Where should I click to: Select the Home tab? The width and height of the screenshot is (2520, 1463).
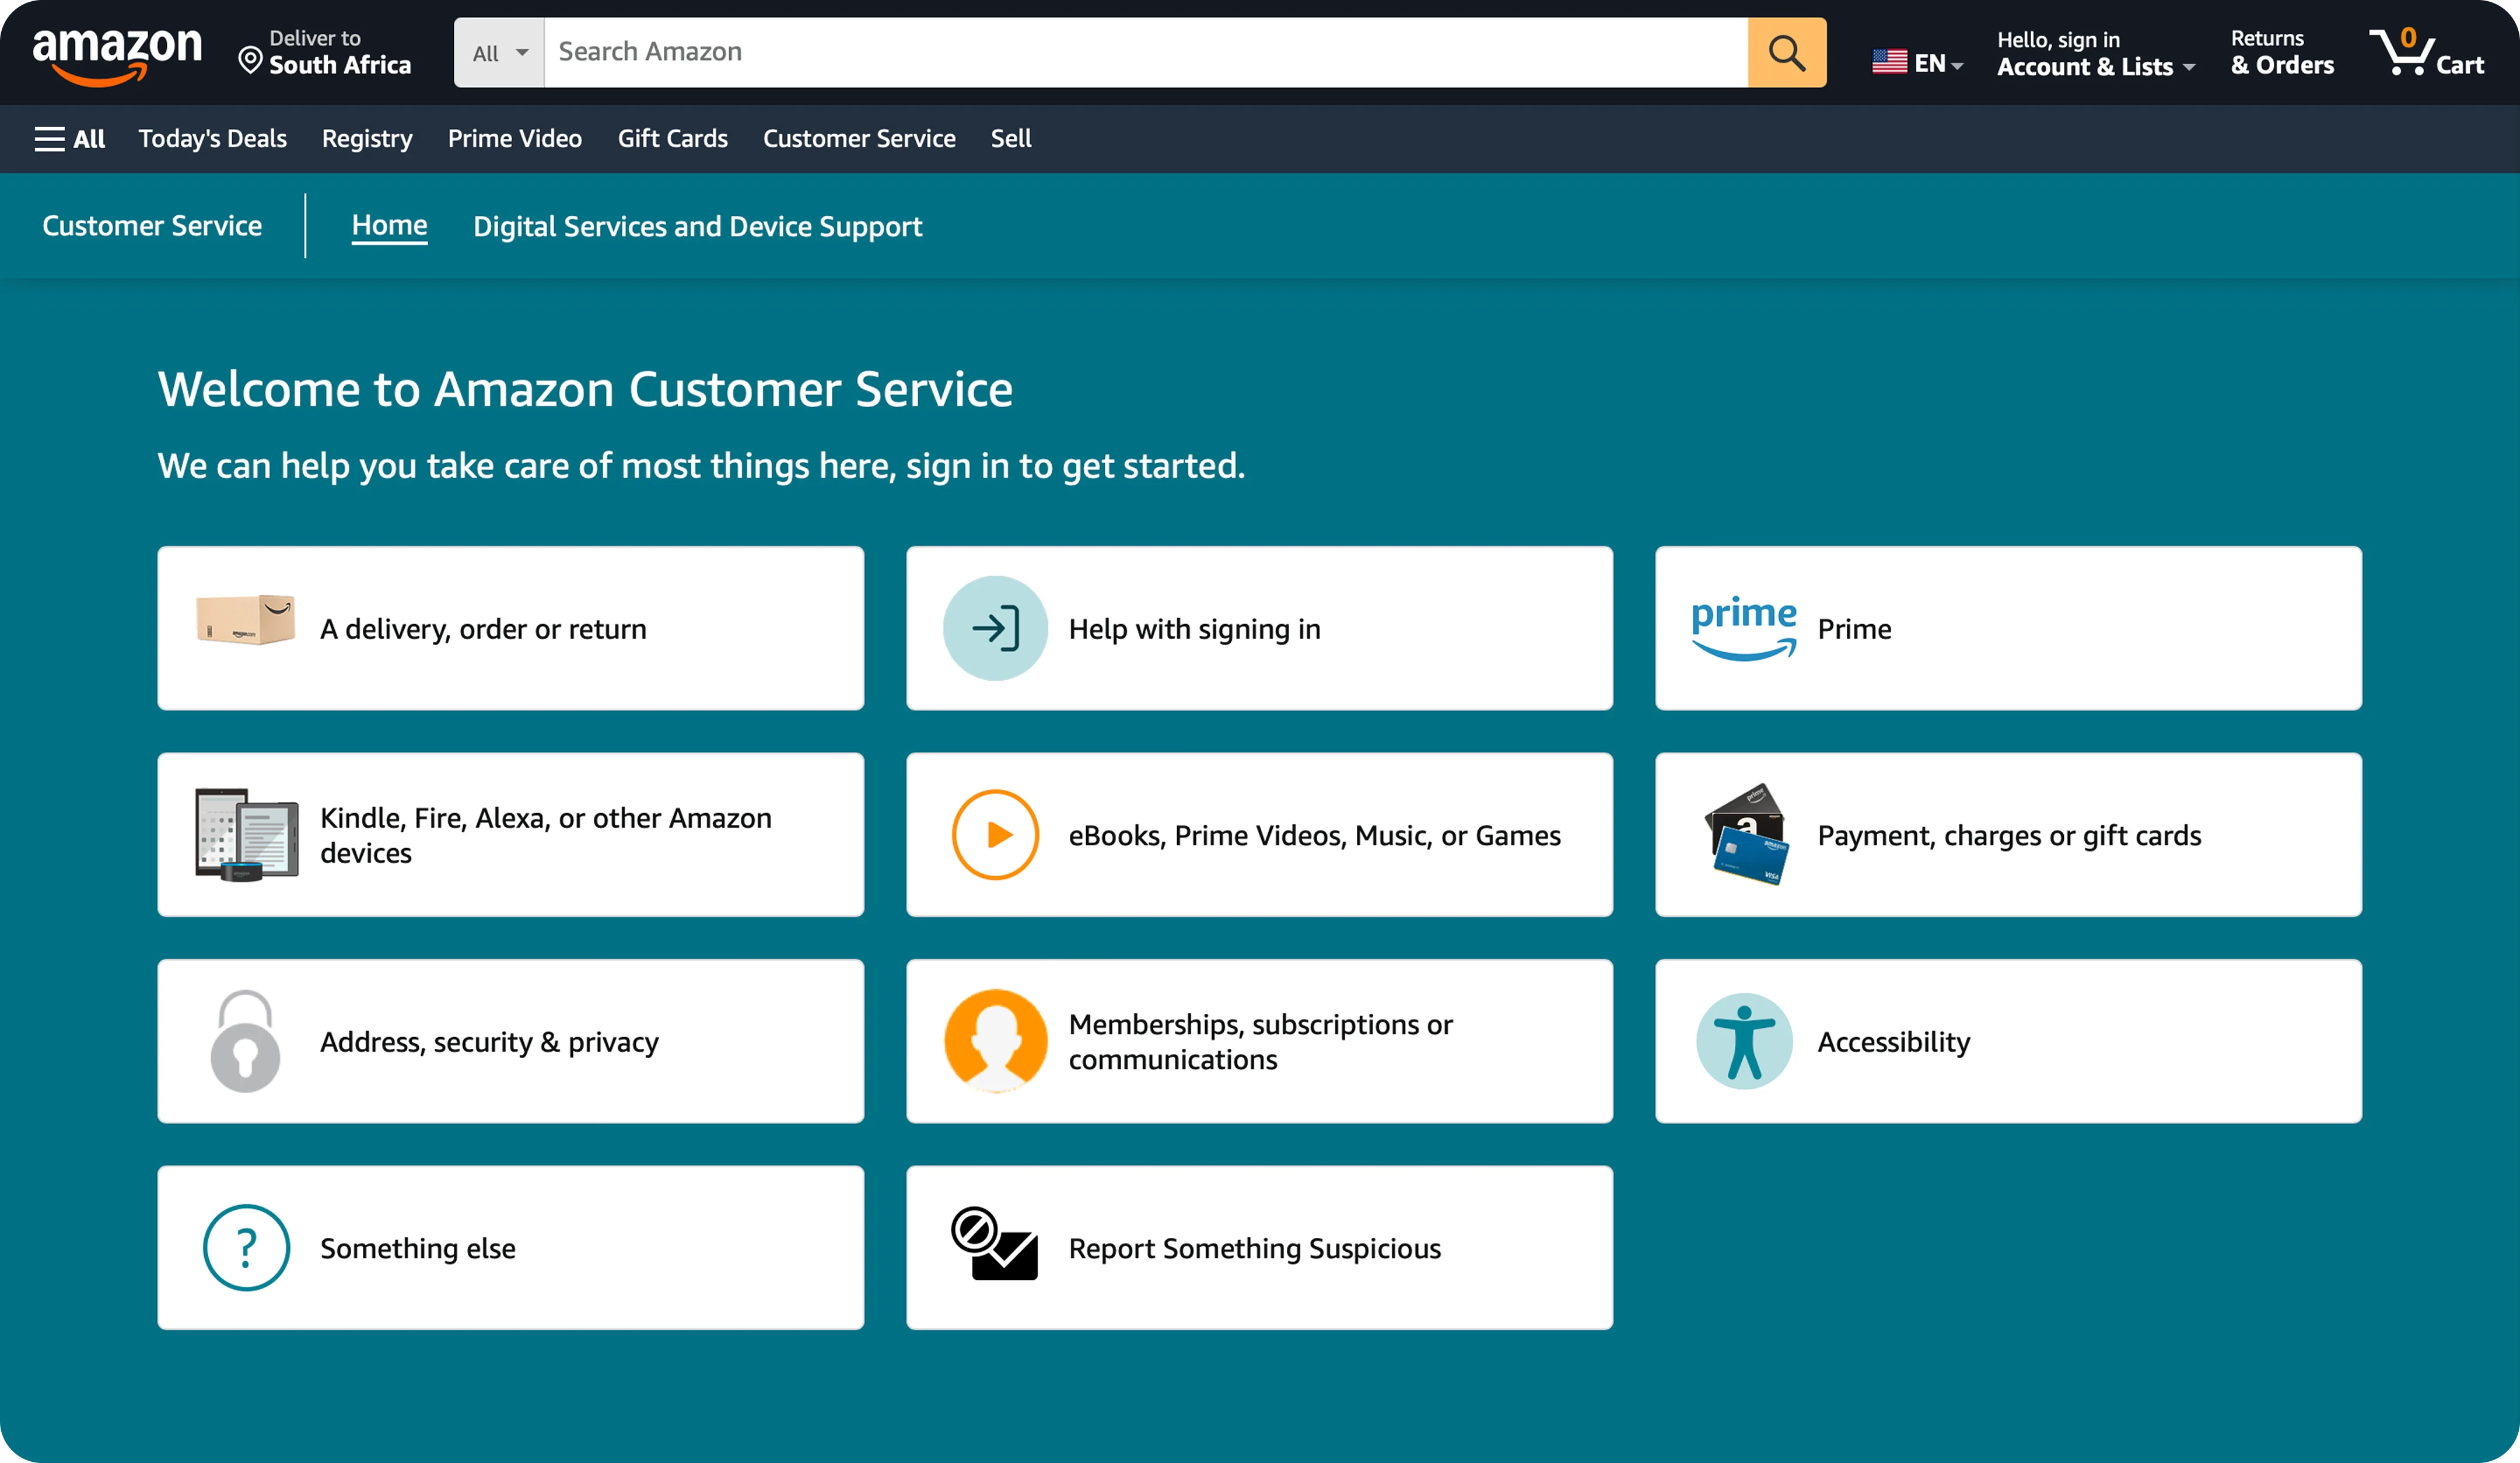coord(389,226)
